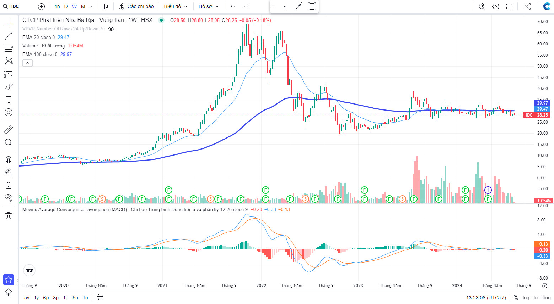Enter fullscreen mode
This screenshot has height=304, width=554.
click(509, 6)
